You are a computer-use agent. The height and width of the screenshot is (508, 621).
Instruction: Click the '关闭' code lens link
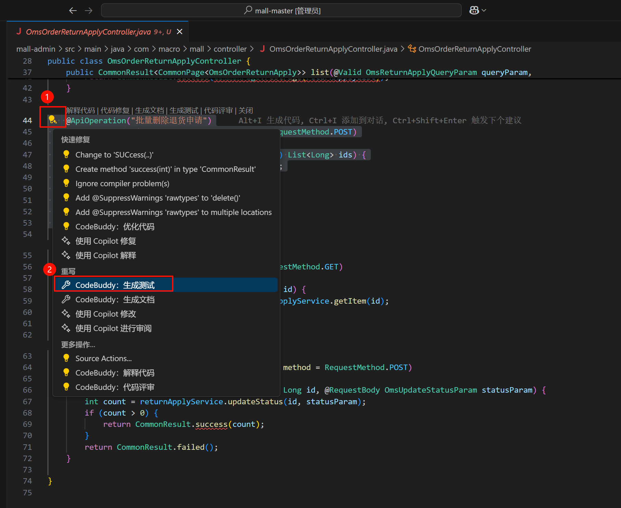pyautogui.click(x=246, y=111)
